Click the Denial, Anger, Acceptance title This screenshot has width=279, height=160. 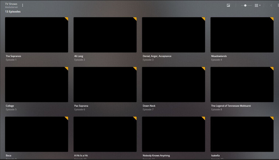pos(157,56)
